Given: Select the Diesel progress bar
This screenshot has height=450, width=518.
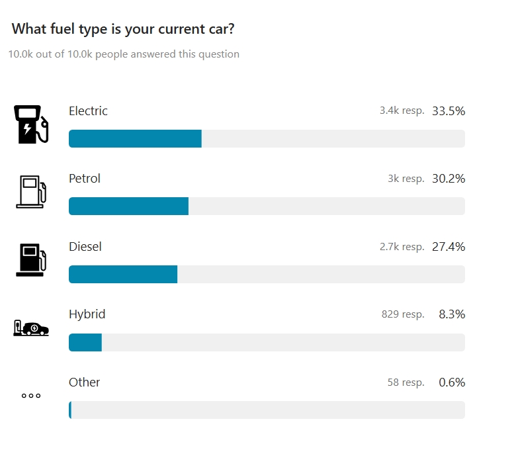Looking at the screenshot, I should point(267,274).
